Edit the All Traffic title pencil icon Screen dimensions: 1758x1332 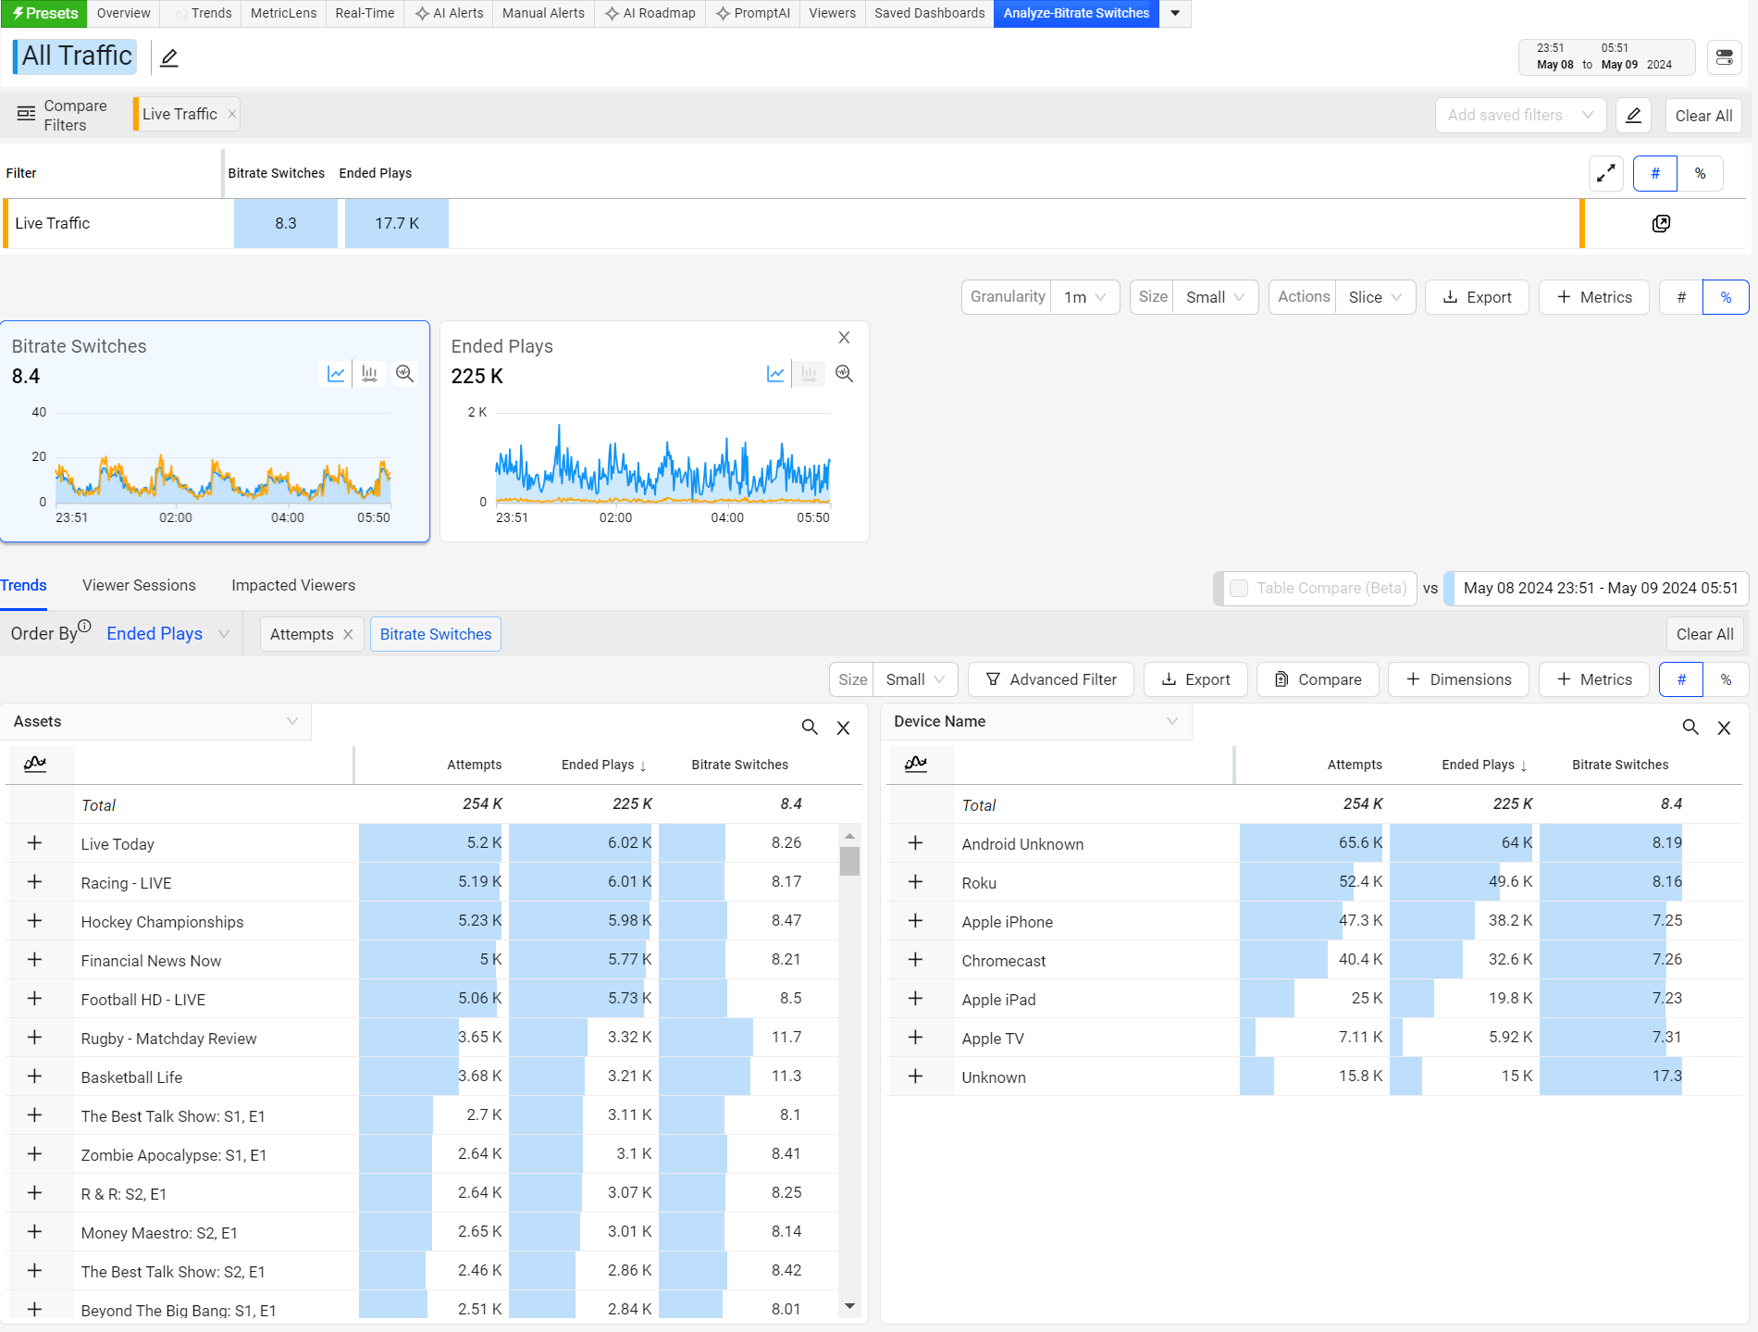click(x=169, y=58)
